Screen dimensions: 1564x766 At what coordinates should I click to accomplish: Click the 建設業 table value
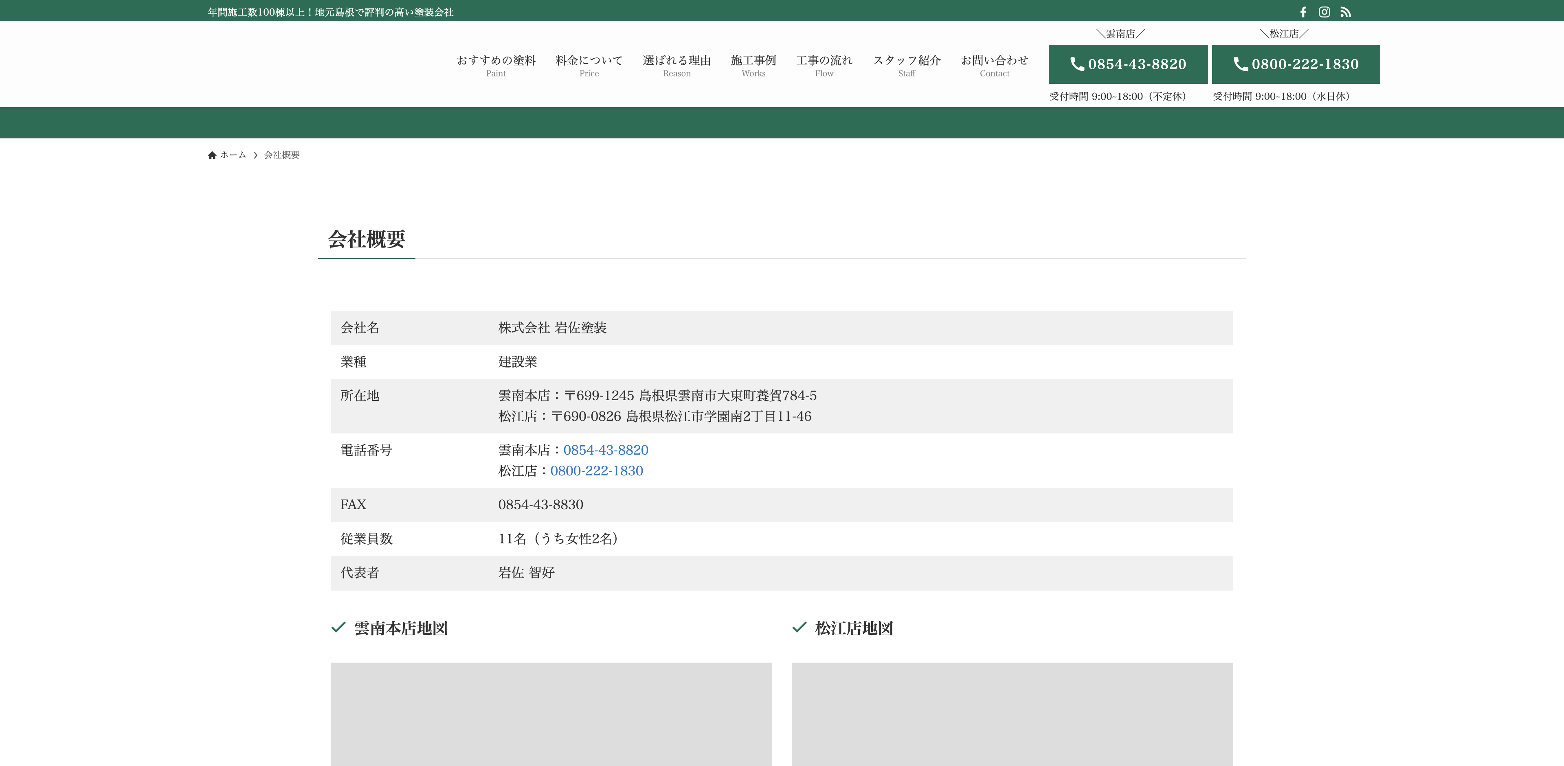click(x=517, y=362)
